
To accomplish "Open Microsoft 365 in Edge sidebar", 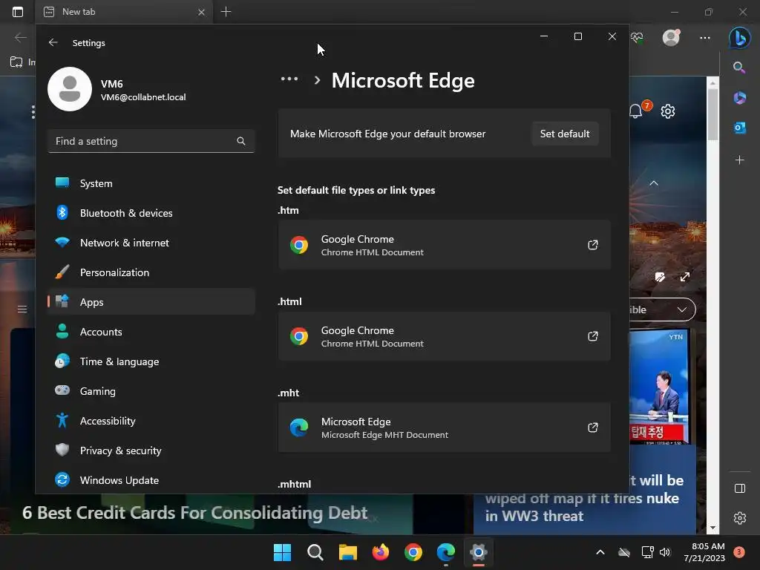I will [x=740, y=97].
